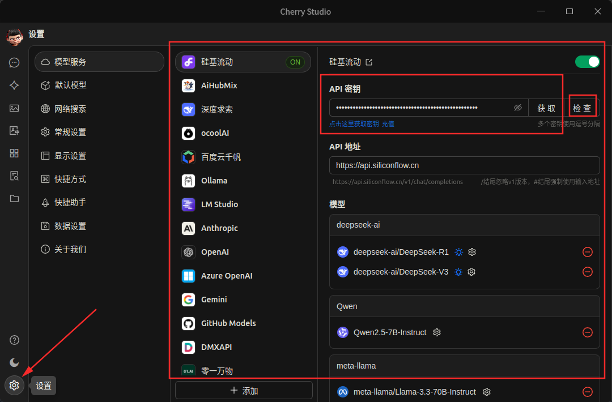Screen dimensions: 612x402
Task: Select the Anthropic provider
Action: coord(243,228)
